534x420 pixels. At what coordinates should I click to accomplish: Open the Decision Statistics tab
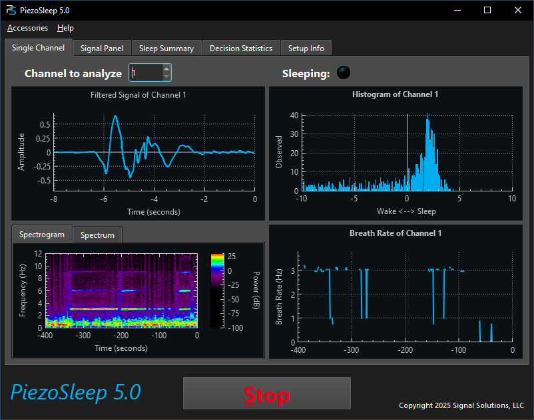click(241, 49)
